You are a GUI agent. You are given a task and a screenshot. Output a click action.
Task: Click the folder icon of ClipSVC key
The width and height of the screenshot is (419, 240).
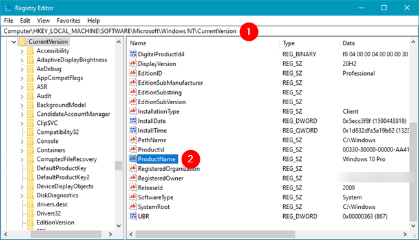point(30,123)
